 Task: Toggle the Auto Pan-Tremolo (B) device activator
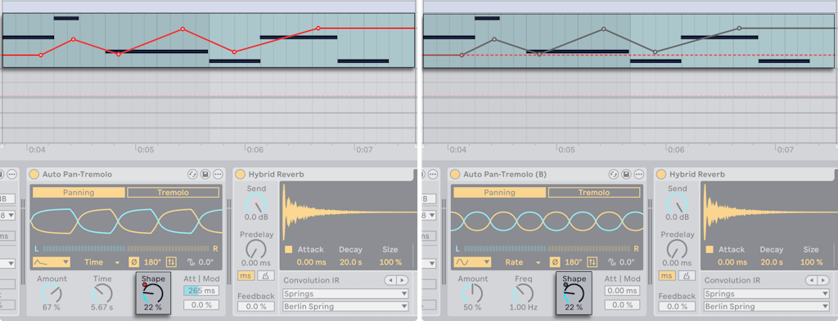click(455, 174)
